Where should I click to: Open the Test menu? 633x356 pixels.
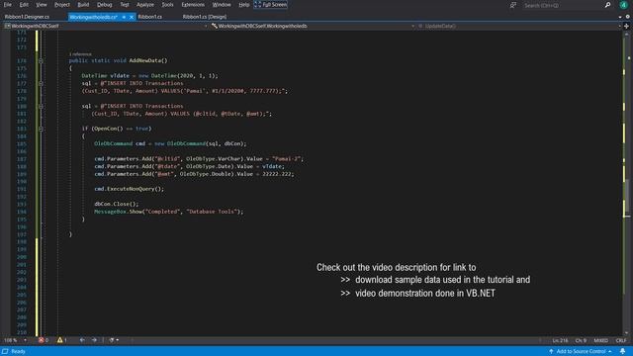tap(125, 5)
